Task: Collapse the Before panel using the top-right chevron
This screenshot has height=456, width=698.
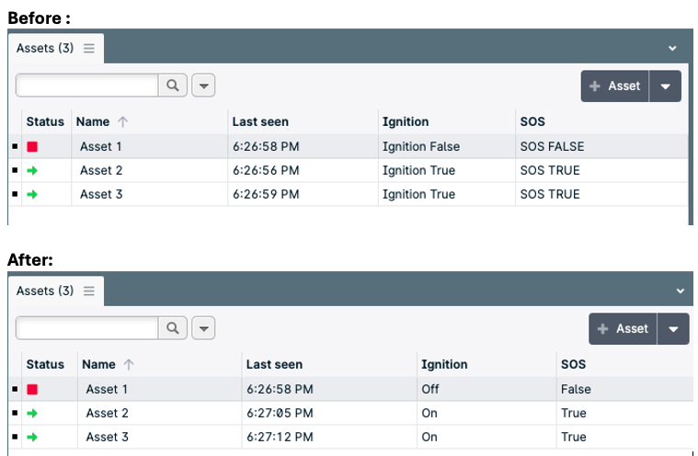Action: tap(672, 48)
